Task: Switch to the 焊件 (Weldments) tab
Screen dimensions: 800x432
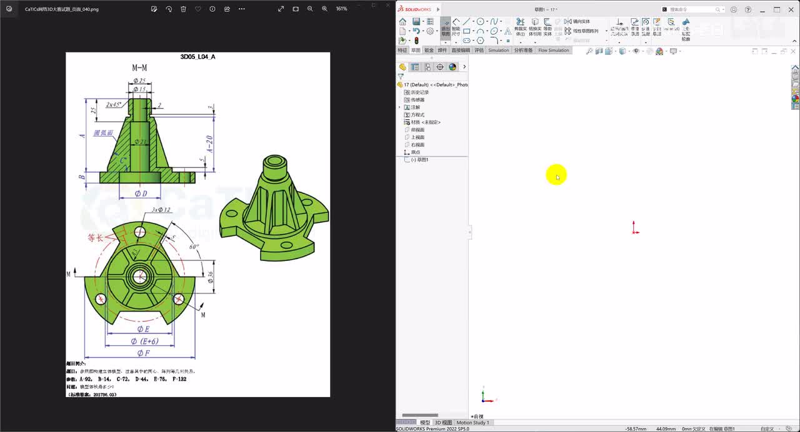Action: tap(442, 51)
